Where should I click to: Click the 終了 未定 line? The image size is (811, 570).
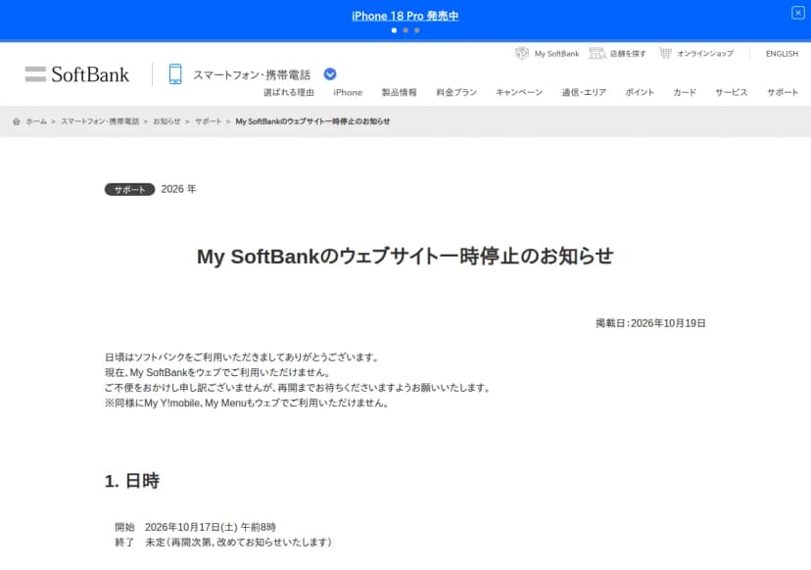coord(223,542)
